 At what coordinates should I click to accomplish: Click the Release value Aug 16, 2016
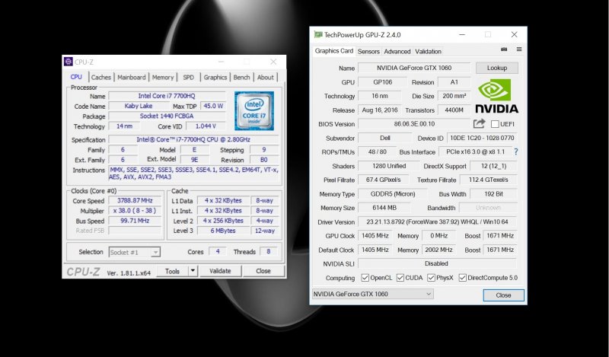(380, 110)
